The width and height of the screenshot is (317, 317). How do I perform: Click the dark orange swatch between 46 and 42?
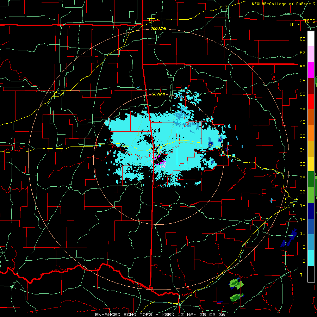tap(311, 117)
